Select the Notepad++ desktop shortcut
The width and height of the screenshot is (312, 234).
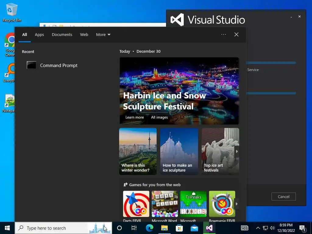tap(9, 103)
